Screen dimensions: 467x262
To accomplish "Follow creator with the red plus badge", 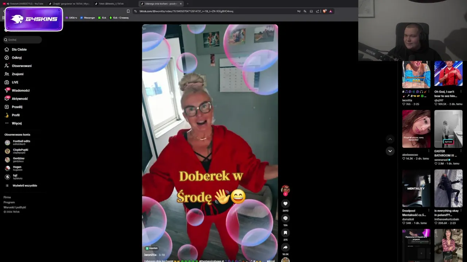I will (285, 194).
